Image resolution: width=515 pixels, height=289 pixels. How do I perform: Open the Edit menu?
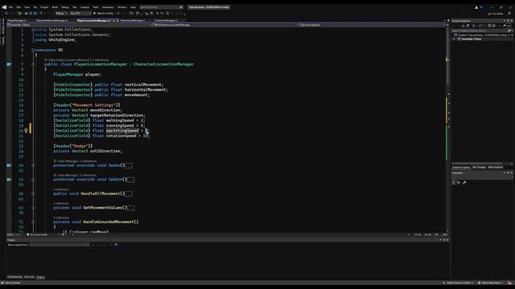(19, 7)
